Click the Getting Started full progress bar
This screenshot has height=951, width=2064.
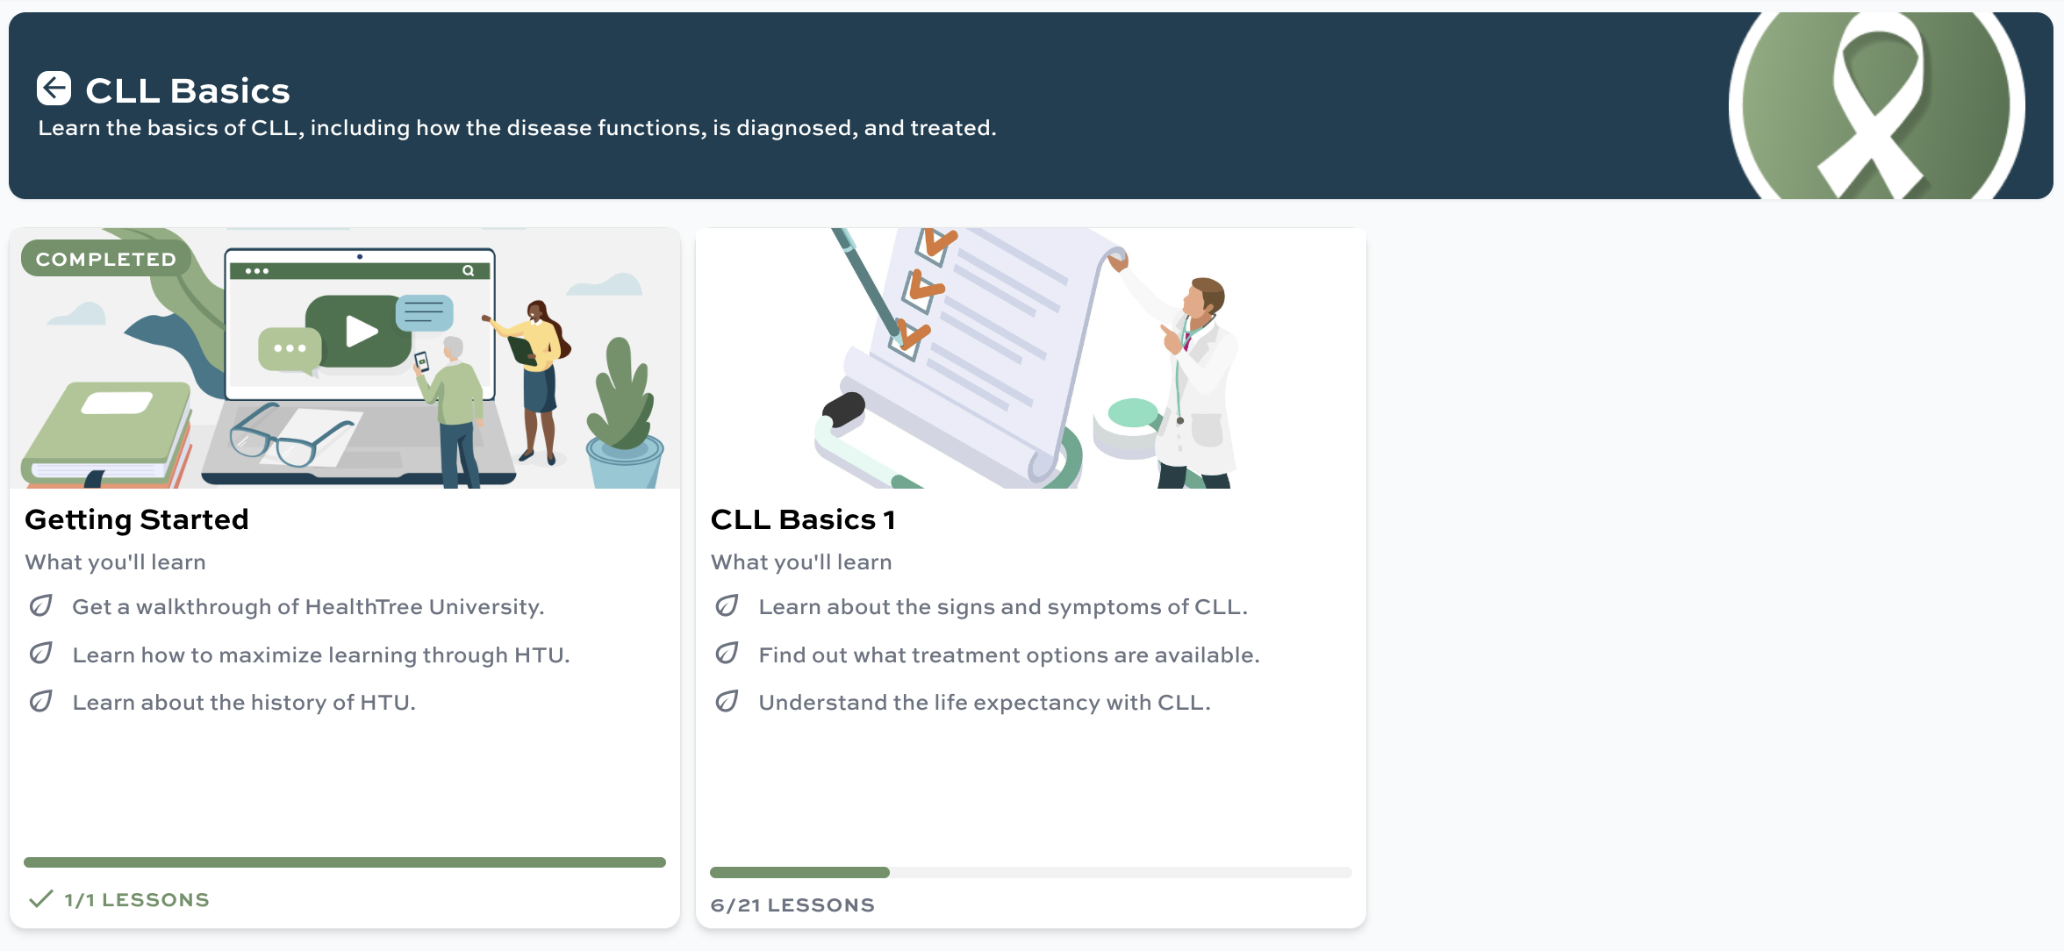345,862
